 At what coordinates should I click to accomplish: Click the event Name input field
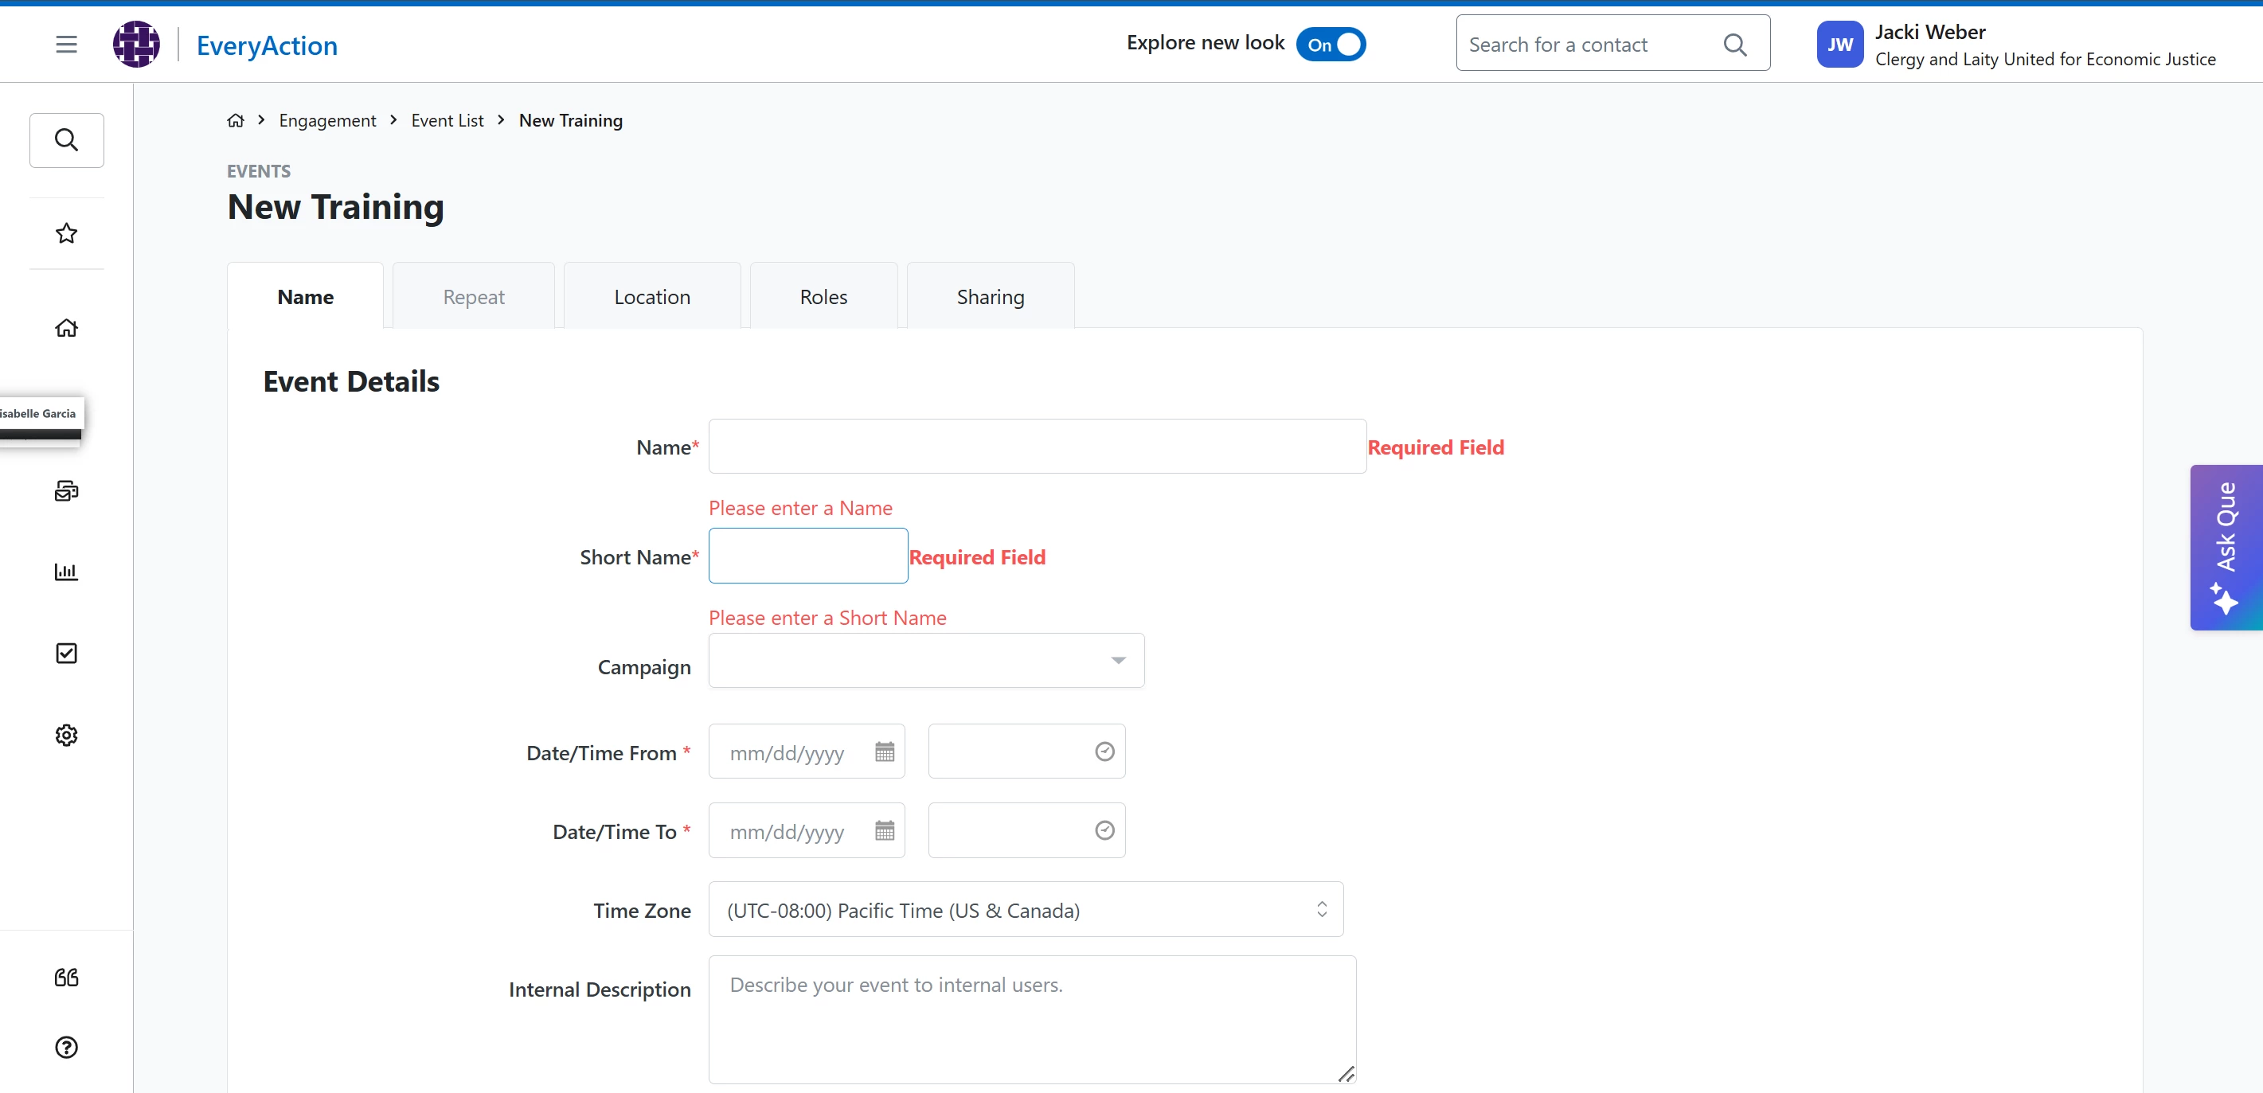[1037, 447]
